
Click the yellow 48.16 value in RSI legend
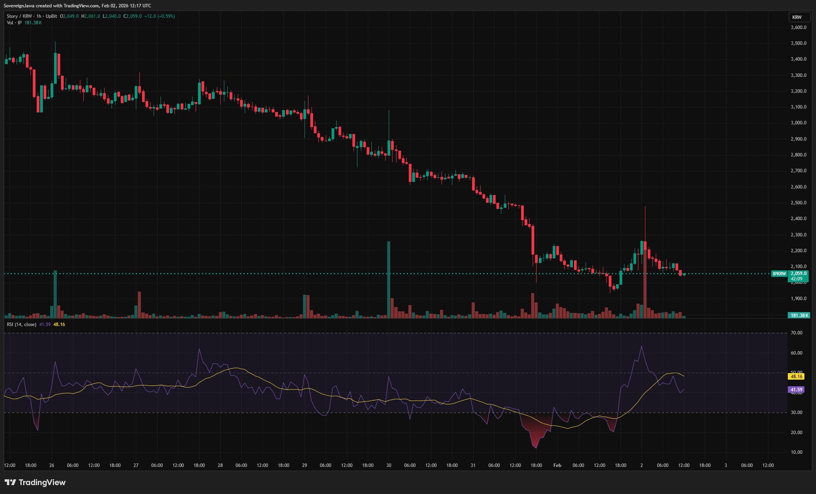tap(59, 325)
